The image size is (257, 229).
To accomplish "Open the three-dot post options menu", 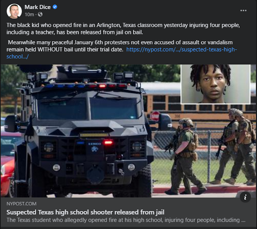I will [x=243, y=10].
